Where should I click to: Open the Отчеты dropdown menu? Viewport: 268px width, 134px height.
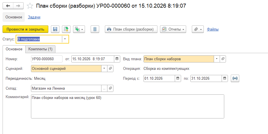coord(173,29)
